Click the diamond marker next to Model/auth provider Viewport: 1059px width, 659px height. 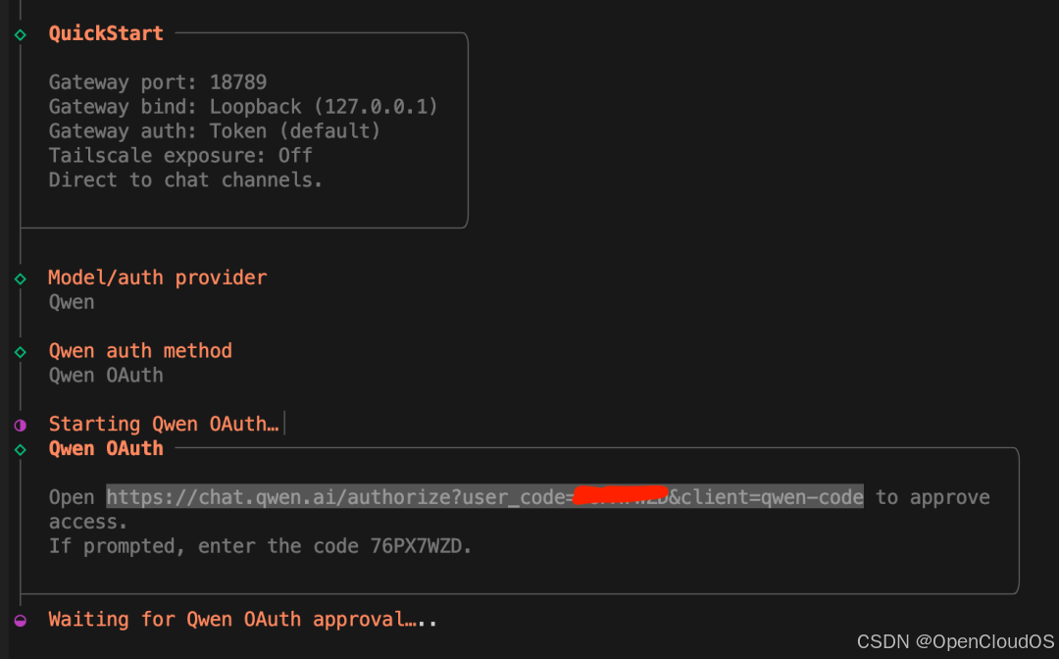click(x=21, y=279)
